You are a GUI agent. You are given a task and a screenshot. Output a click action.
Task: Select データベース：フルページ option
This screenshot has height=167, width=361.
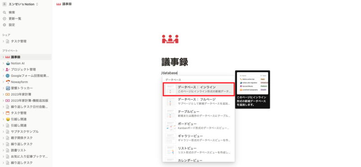pyautogui.click(x=199, y=101)
